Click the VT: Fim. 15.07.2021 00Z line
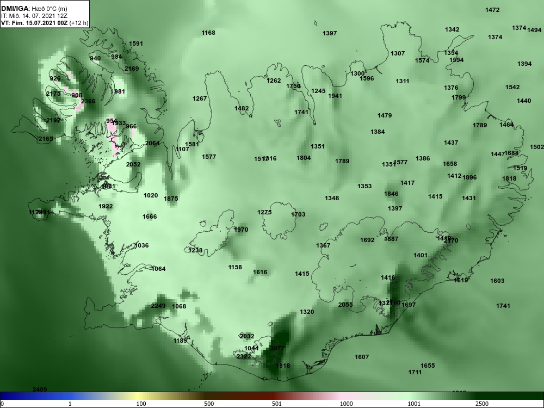The image size is (544, 408). tap(45, 23)
